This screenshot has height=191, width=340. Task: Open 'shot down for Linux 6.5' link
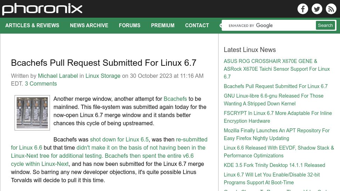[x=119, y=139]
